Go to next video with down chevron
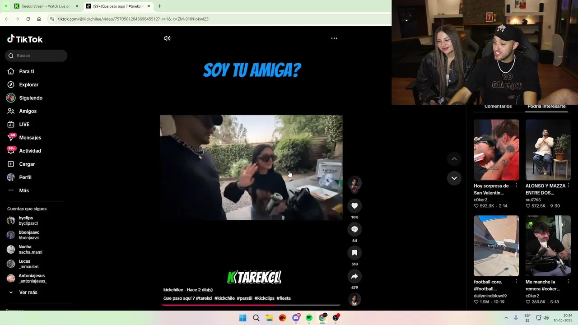This screenshot has height=325, width=578. coord(454,178)
